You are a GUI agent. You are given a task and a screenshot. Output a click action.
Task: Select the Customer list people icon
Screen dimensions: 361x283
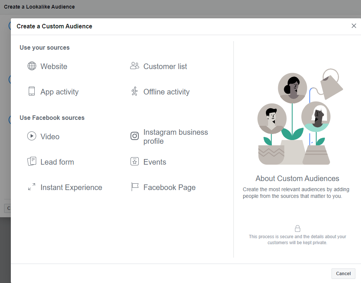tap(135, 66)
